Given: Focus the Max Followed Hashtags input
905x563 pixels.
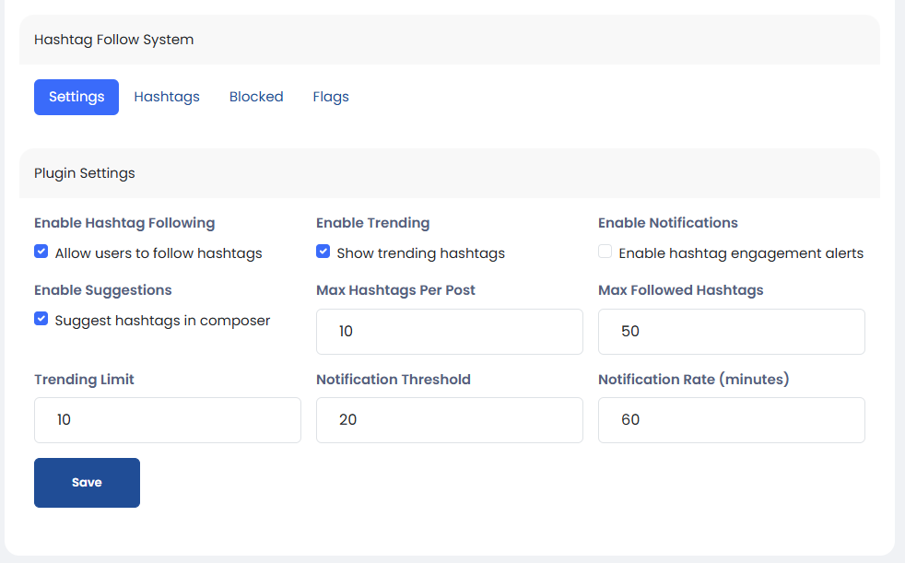Looking at the screenshot, I should tap(731, 332).
